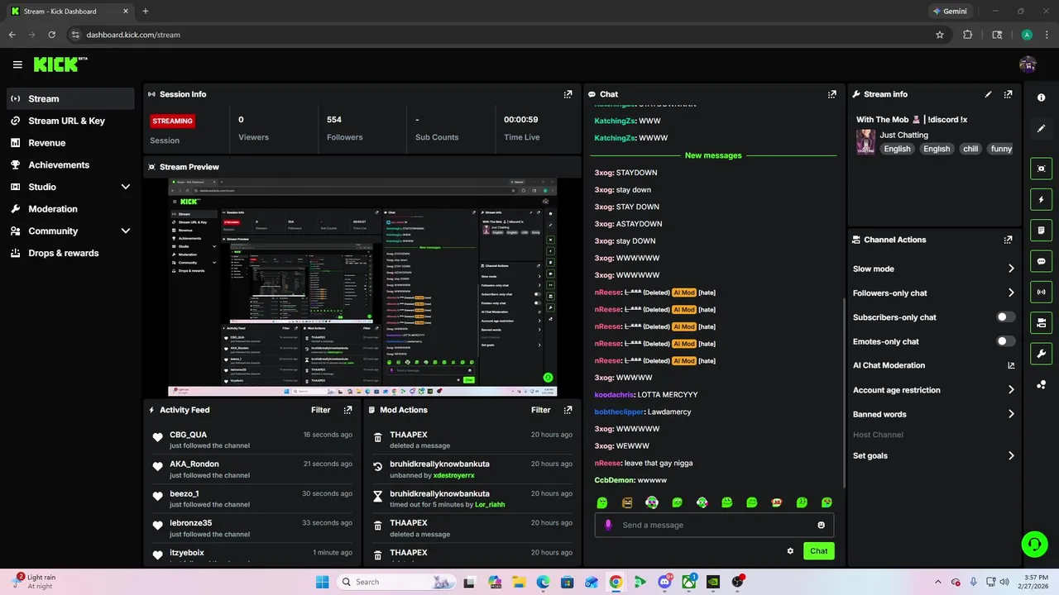Toggle the document notes widget in right rail

1041,230
